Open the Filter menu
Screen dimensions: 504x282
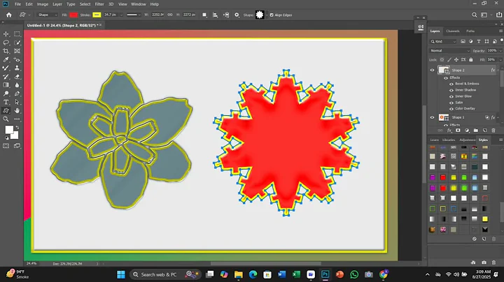(x=99, y=4)
